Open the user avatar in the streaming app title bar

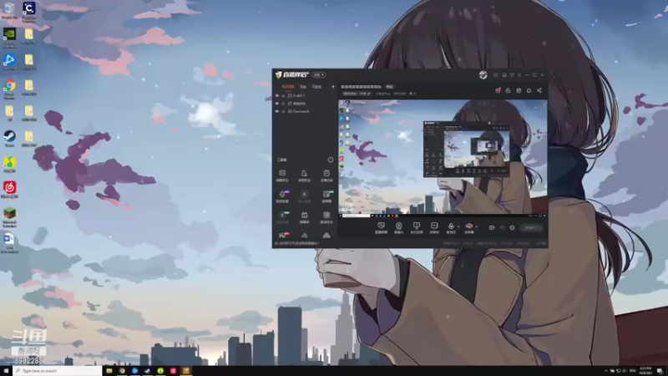(483, 75)
